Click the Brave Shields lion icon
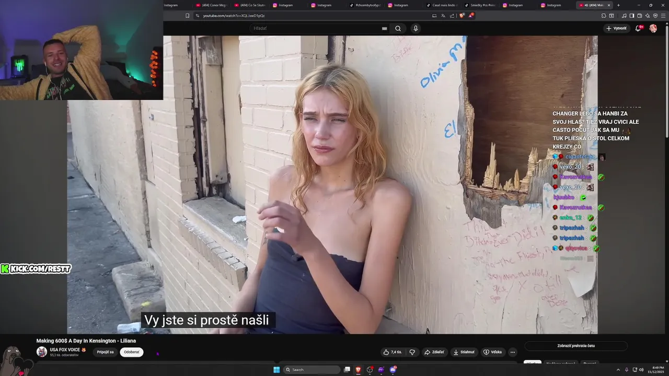The image size is (669, 376). 462,16
